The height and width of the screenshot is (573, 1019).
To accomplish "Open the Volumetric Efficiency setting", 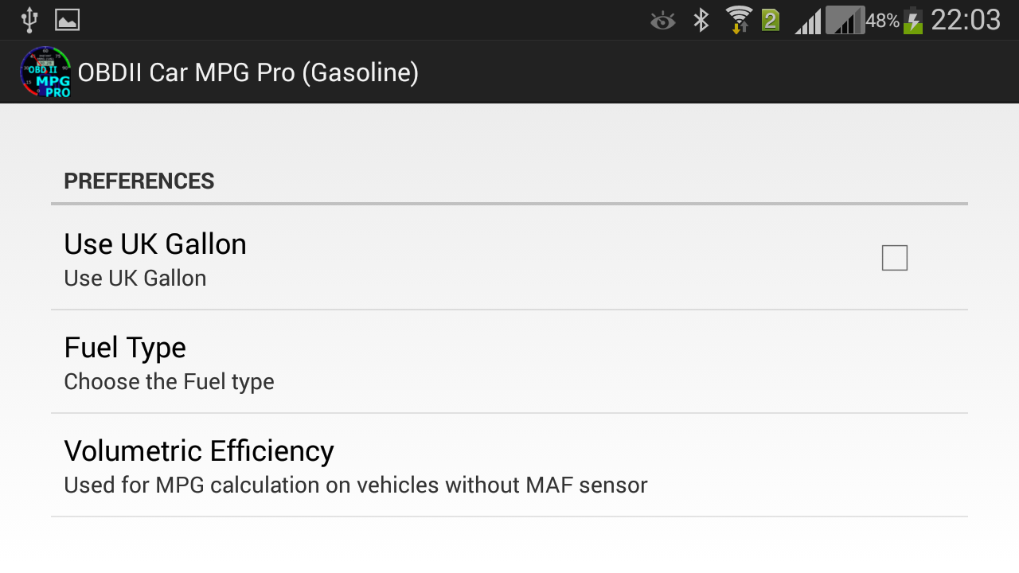I will click(x=509, y=466).
